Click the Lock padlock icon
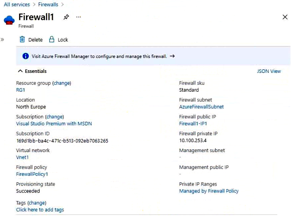292x217 pixels. point(52,40)
